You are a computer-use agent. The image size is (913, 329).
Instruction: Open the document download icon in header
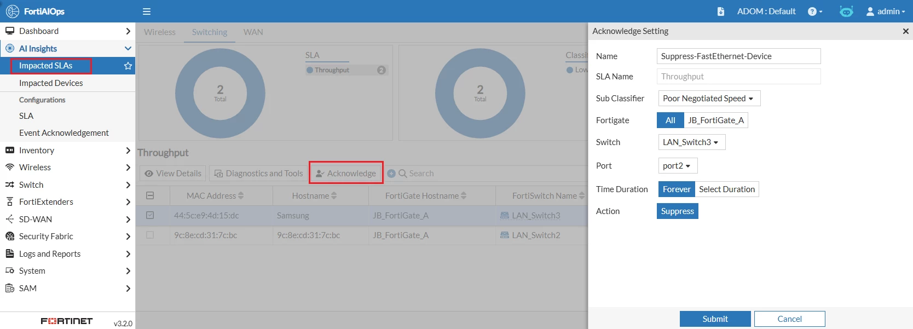721,11
